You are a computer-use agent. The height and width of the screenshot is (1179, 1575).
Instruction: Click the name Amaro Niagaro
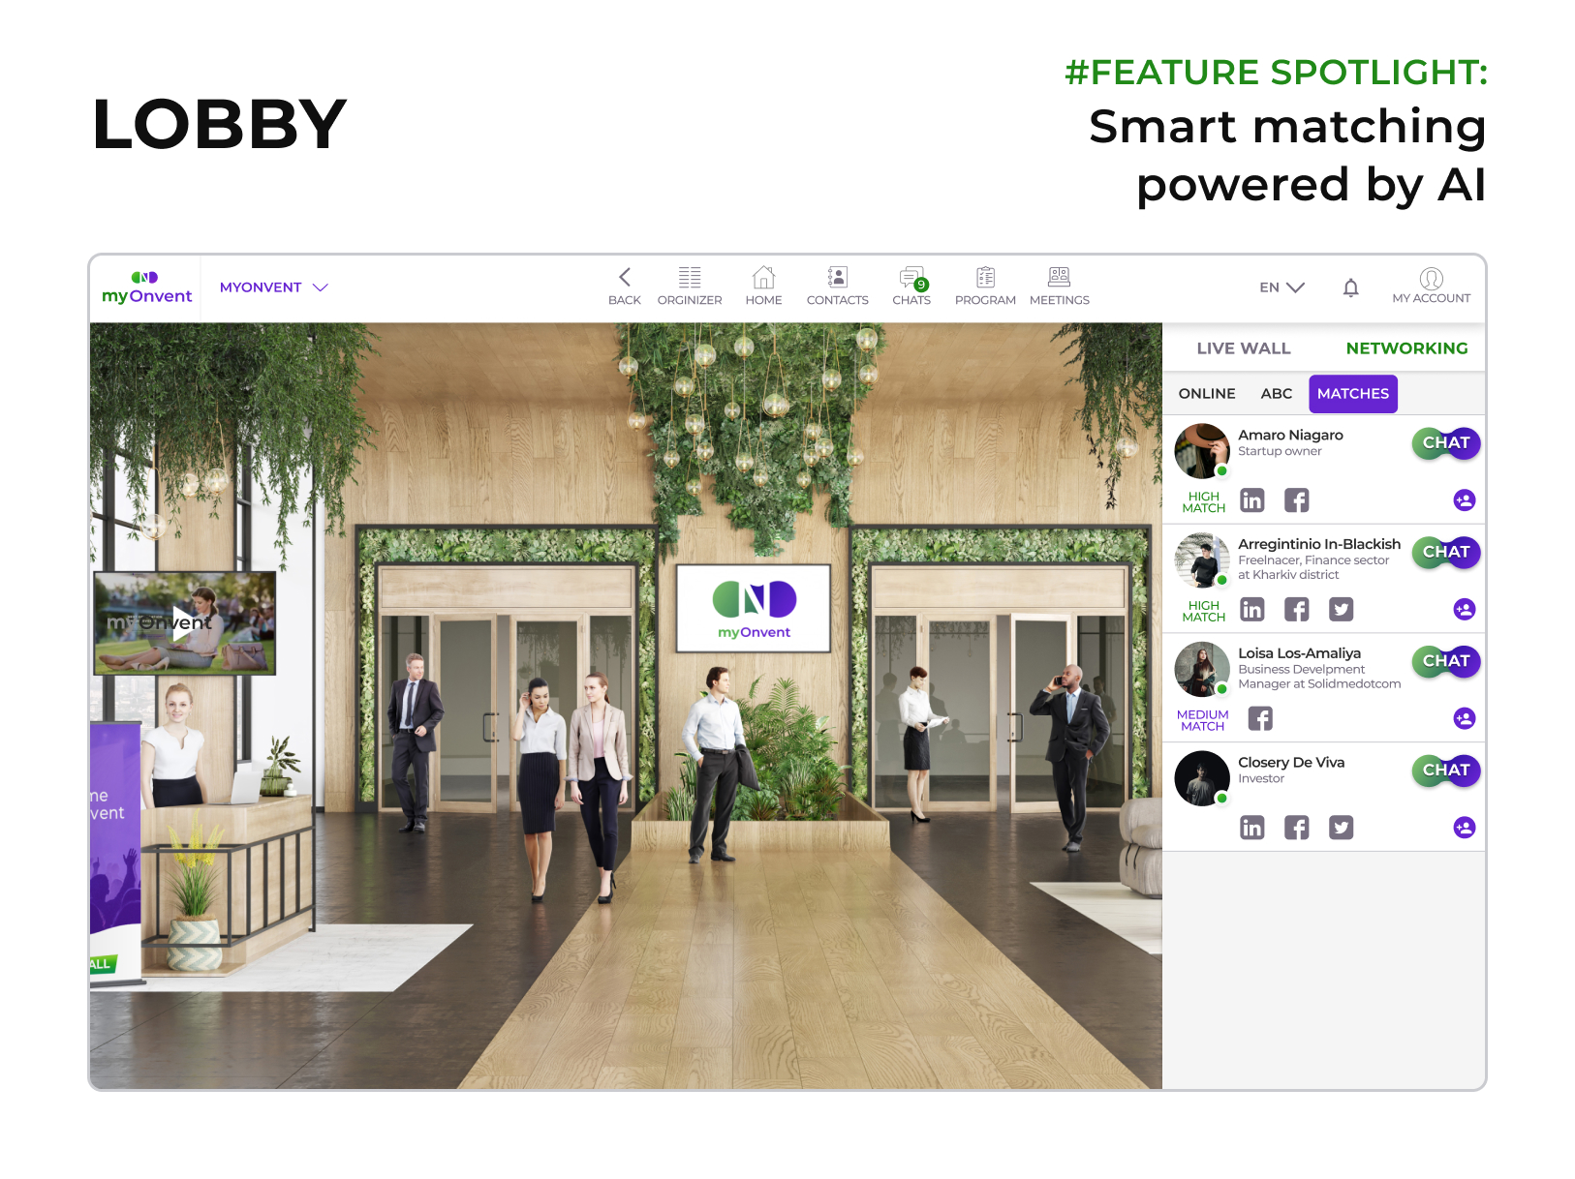click(1290, 436)
